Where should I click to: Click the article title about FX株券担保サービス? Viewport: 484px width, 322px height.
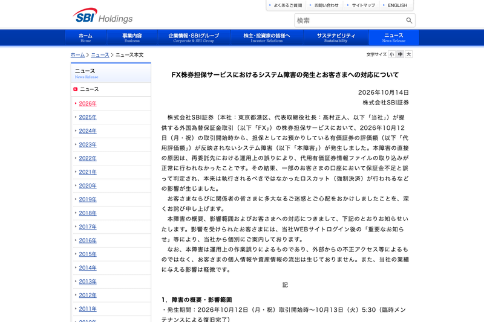pyautogui.click(x=285, y=75)
